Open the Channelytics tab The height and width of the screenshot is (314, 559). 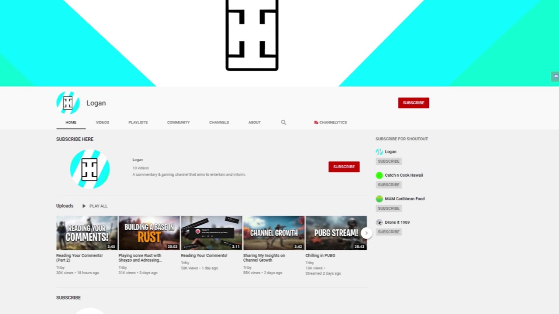(x=331, y=123)
